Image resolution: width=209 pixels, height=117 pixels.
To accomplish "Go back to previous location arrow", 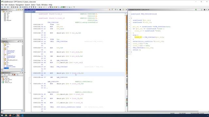I will (x=5, y=7).
